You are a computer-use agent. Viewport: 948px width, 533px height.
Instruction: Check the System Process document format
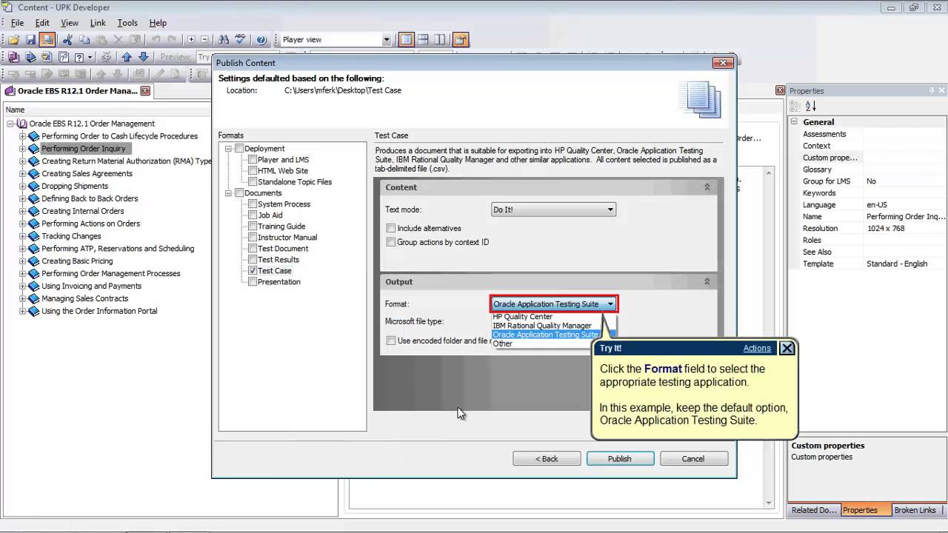click(253, 204)
